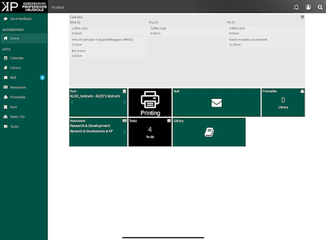The height and width of the screenshot is (240, 326).
Task: Open user profile icon in top bar
Action: [308, 7]
